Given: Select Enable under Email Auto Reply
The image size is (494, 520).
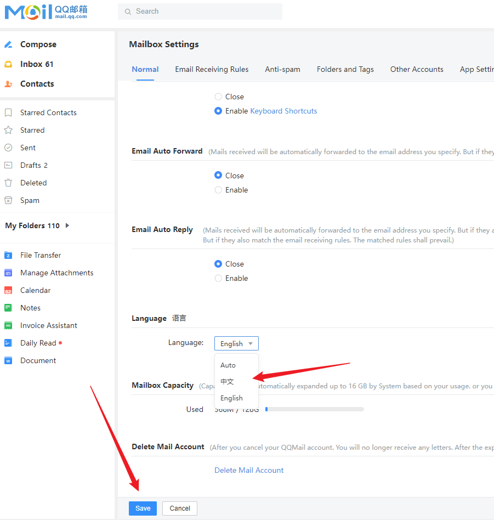Looking at the screenshot, I should tap(218, 278).
